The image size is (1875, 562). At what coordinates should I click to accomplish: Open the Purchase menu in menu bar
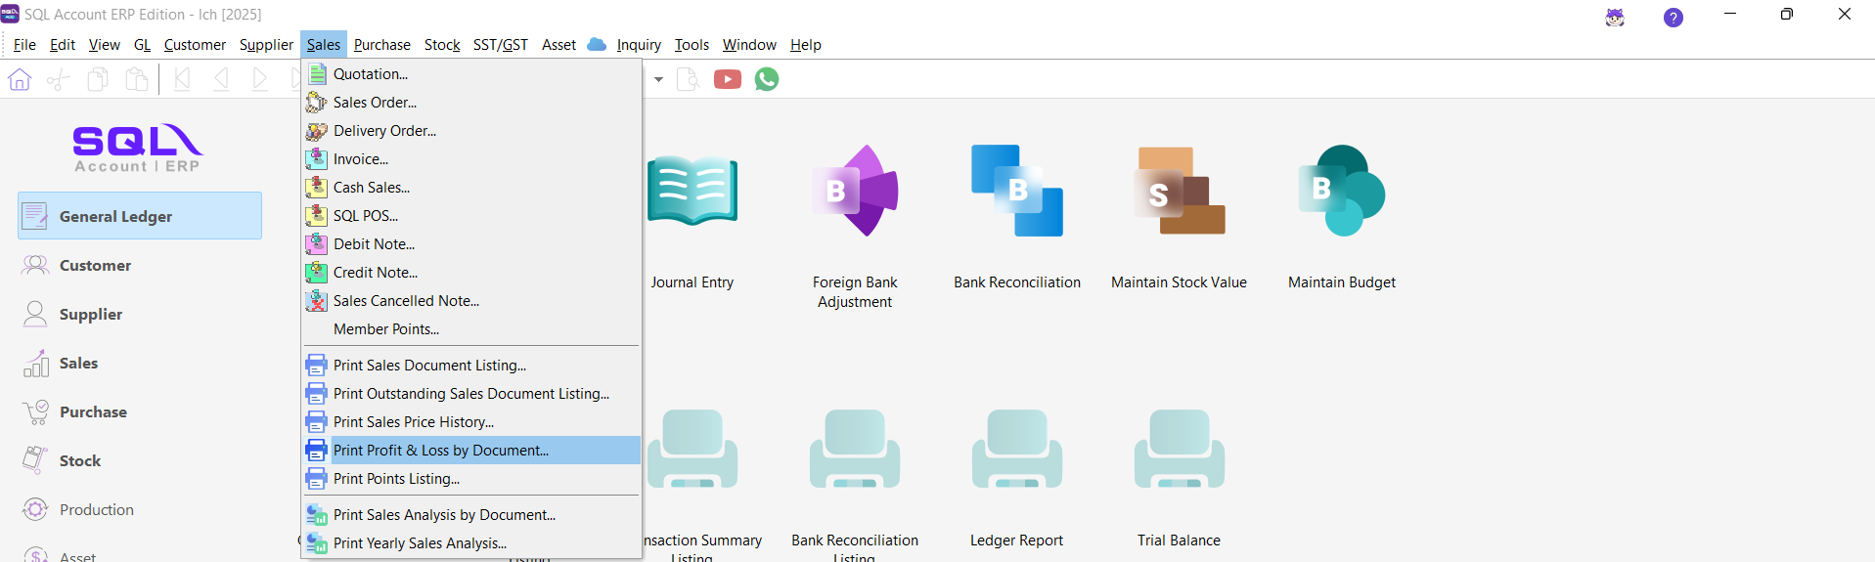pos(381,45)
